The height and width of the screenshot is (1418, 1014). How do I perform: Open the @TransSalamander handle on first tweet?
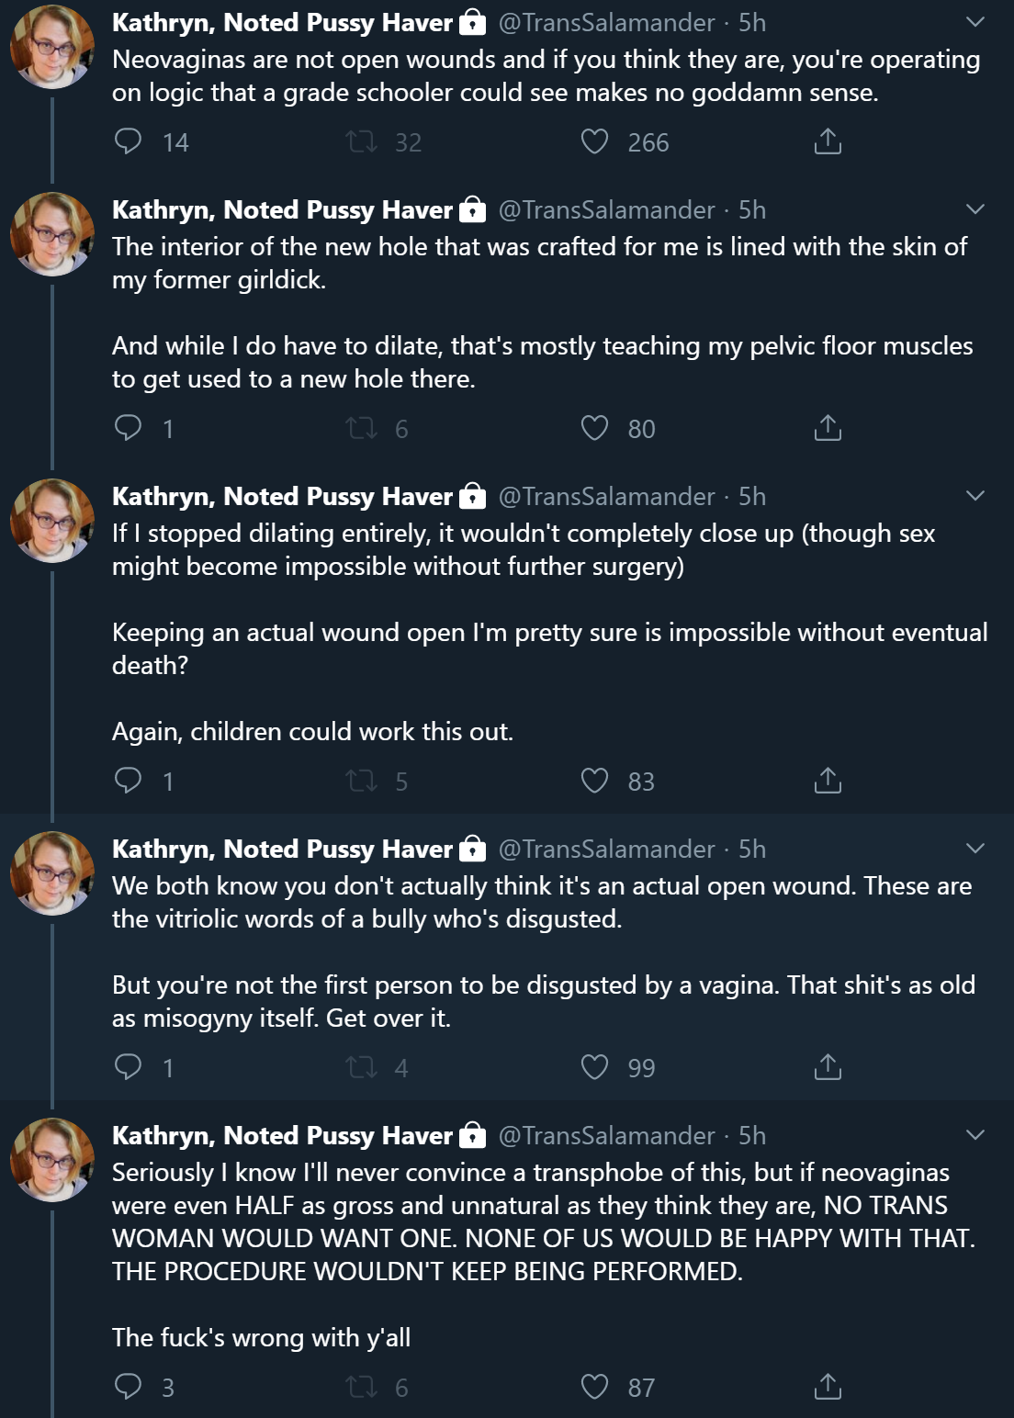pos(606,22)
